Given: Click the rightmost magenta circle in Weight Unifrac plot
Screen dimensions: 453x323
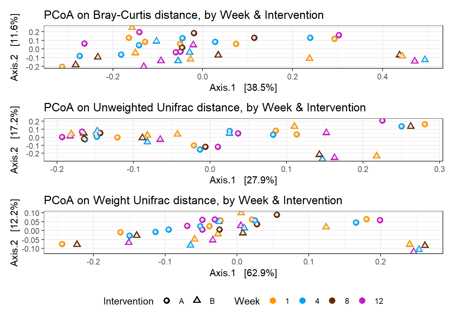Looking at the screenshot, I should pos(380,220).
